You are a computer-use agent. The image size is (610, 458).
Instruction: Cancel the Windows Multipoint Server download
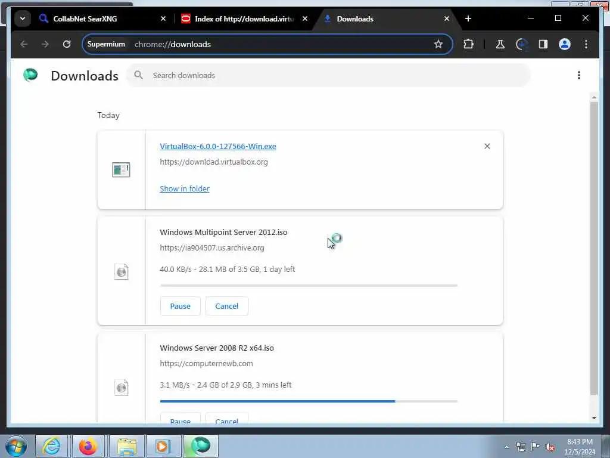coord(227,306)
